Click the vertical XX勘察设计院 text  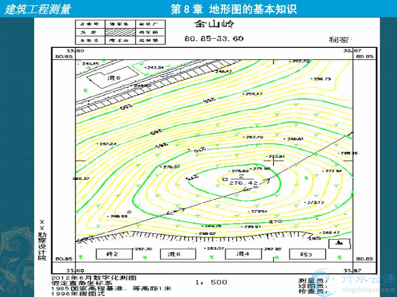(x=42, y=240)
